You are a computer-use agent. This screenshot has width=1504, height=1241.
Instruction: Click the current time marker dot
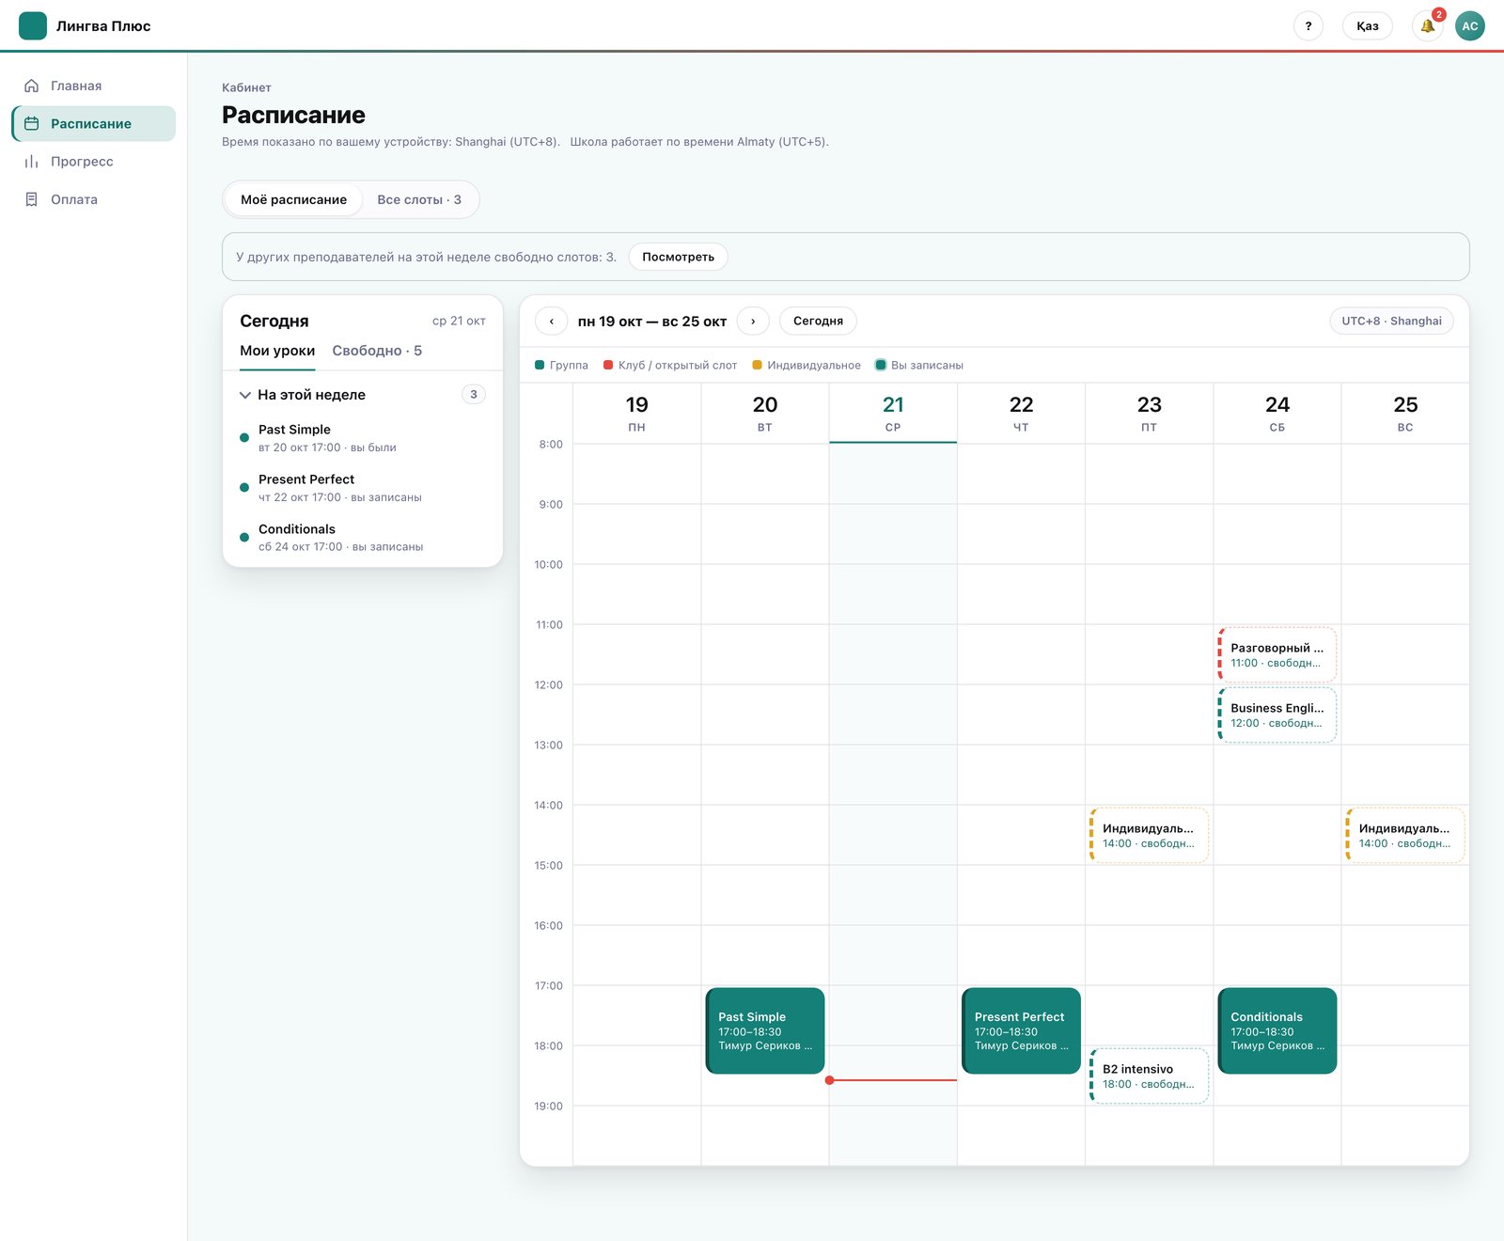pos(830,1080)
